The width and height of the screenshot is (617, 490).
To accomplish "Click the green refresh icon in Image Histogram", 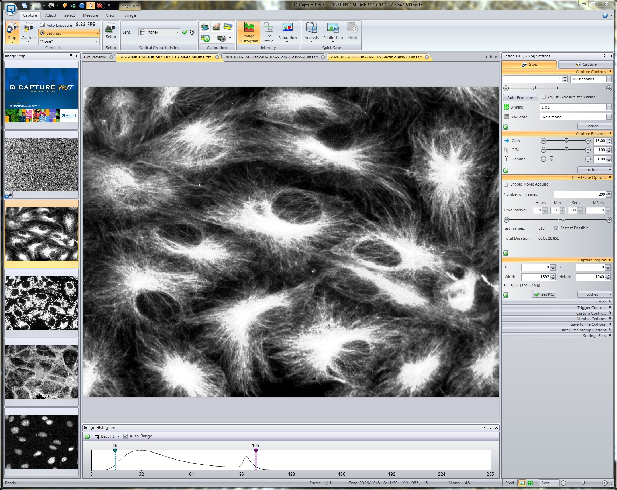I will point(87,436).
